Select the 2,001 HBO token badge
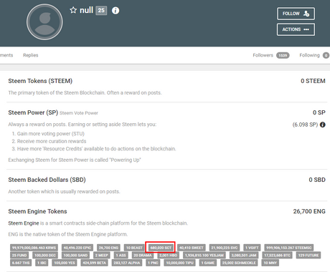Image resolution: width=330 pixels, height=272 pixels. point(168,256)
